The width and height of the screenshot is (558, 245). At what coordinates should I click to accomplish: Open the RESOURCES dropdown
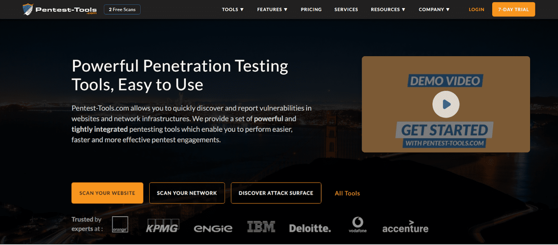pos(388,9)
